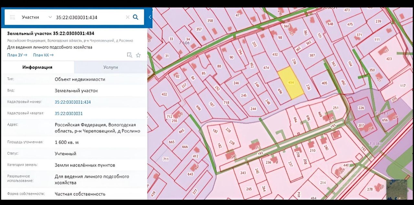Image resolution: width=414 pixels, height=205 pixels.
Task: Click parcel 405 on map
Action: click(324, 83)
